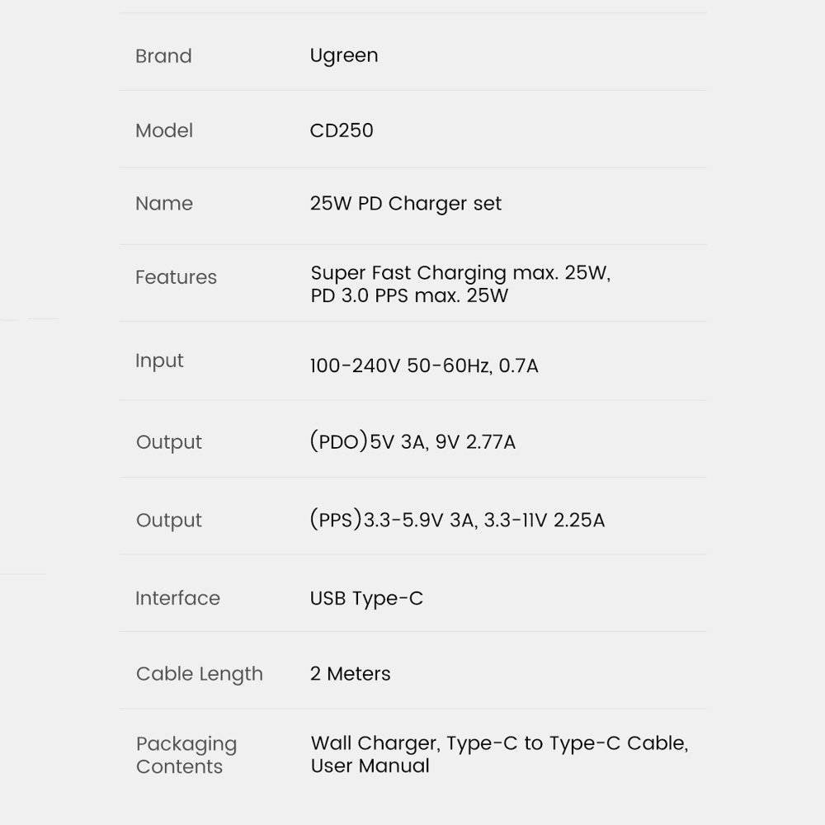Click the Super Fast Charging max. 25W line

click(x=460, y=273)
